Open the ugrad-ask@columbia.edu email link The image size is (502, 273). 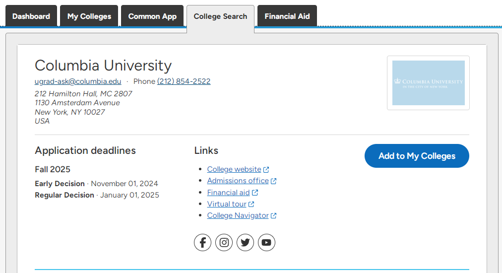coord(78,81)
